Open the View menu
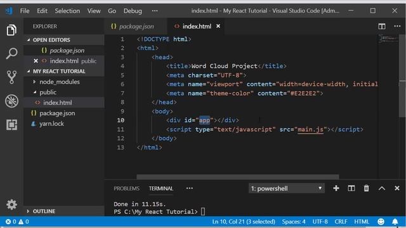406x228 pixels. point(94,11)
